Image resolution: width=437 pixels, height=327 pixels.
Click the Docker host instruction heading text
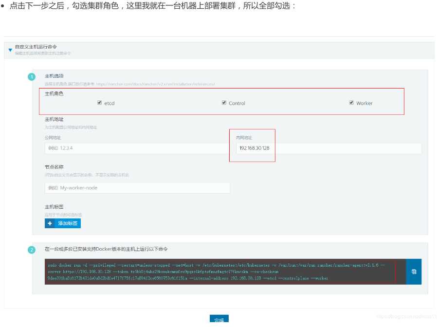coord(106,249)
